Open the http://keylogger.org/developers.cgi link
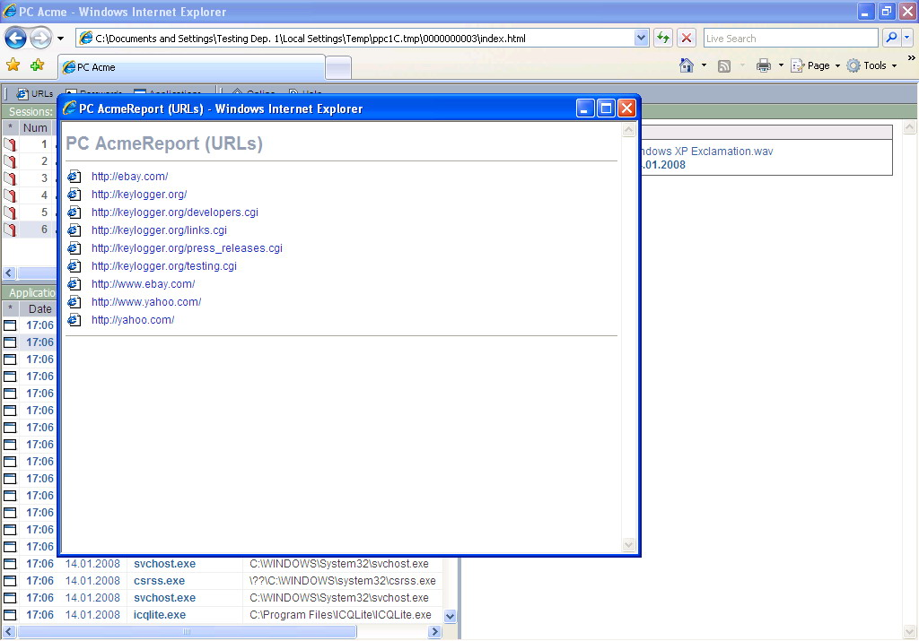 click(174, 212)
